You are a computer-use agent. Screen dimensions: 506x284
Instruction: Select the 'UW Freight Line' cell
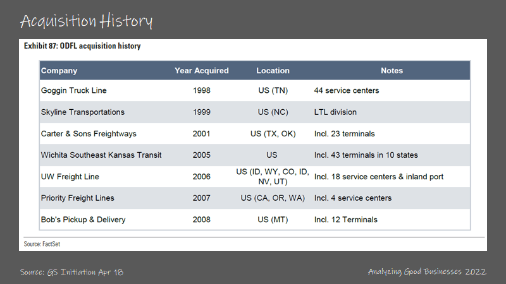(x=70, y=177)
